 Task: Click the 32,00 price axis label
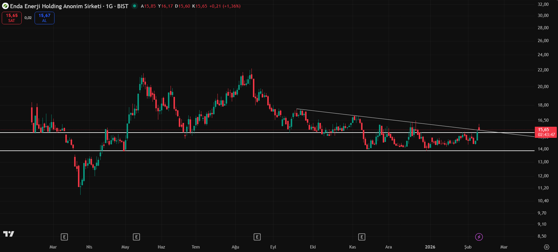[544, 5]
